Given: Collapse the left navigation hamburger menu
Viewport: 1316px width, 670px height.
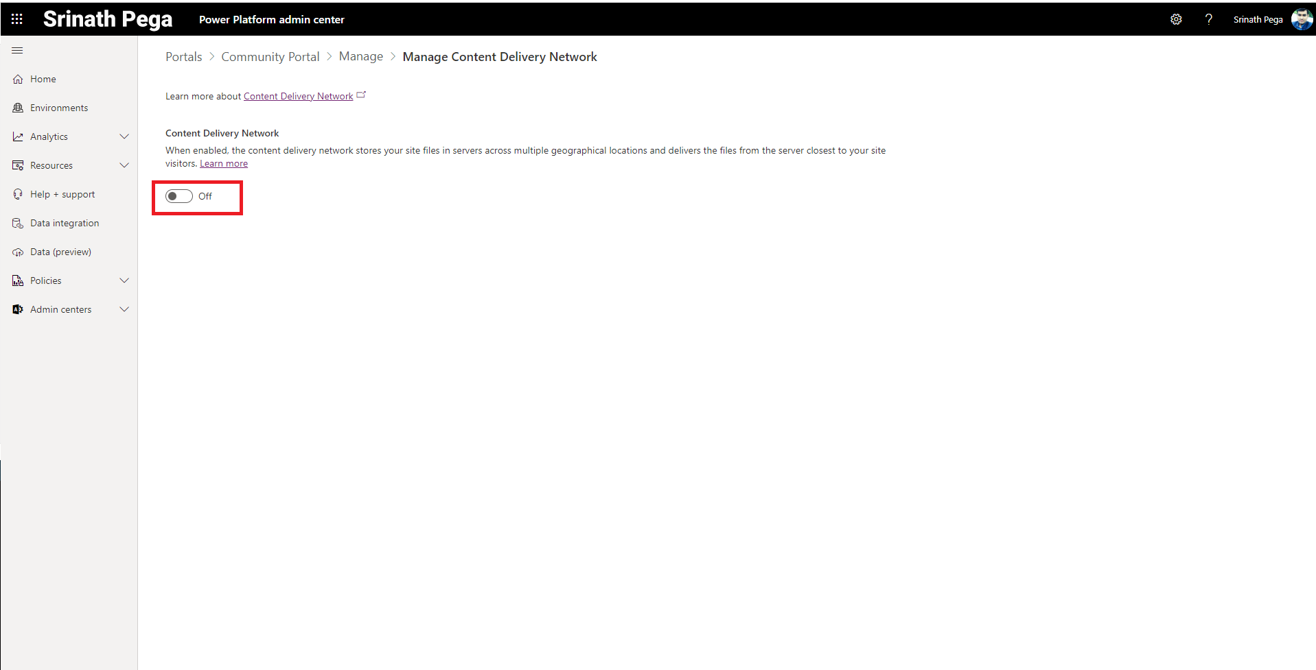Looking at the screenshot, I should 17,51.
